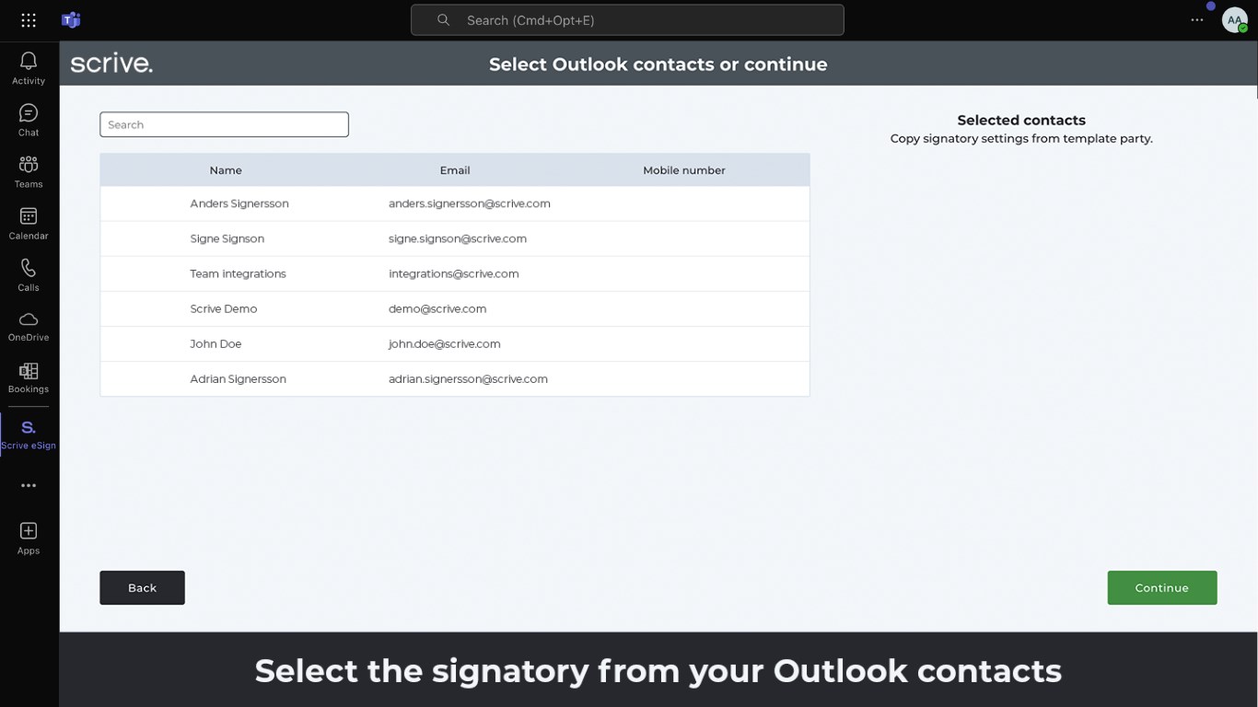Click the Back button
The height and width of the screenshot is (707, 1258).
coord(142,587)
